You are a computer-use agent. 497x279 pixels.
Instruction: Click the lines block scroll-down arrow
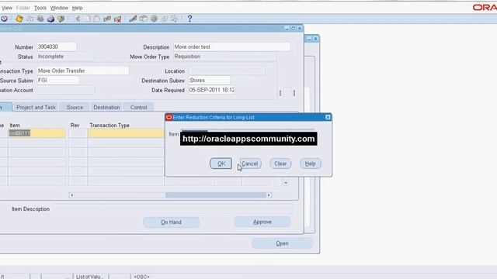point(286,183)
